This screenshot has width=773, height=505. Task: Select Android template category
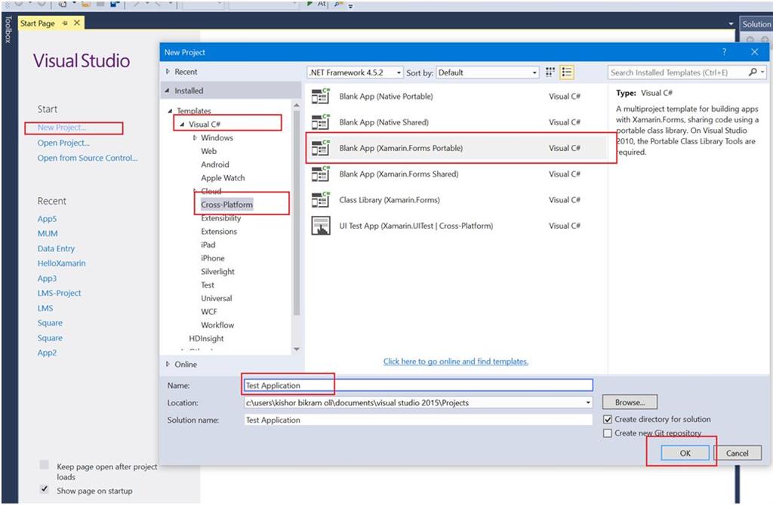pos(215,165)
